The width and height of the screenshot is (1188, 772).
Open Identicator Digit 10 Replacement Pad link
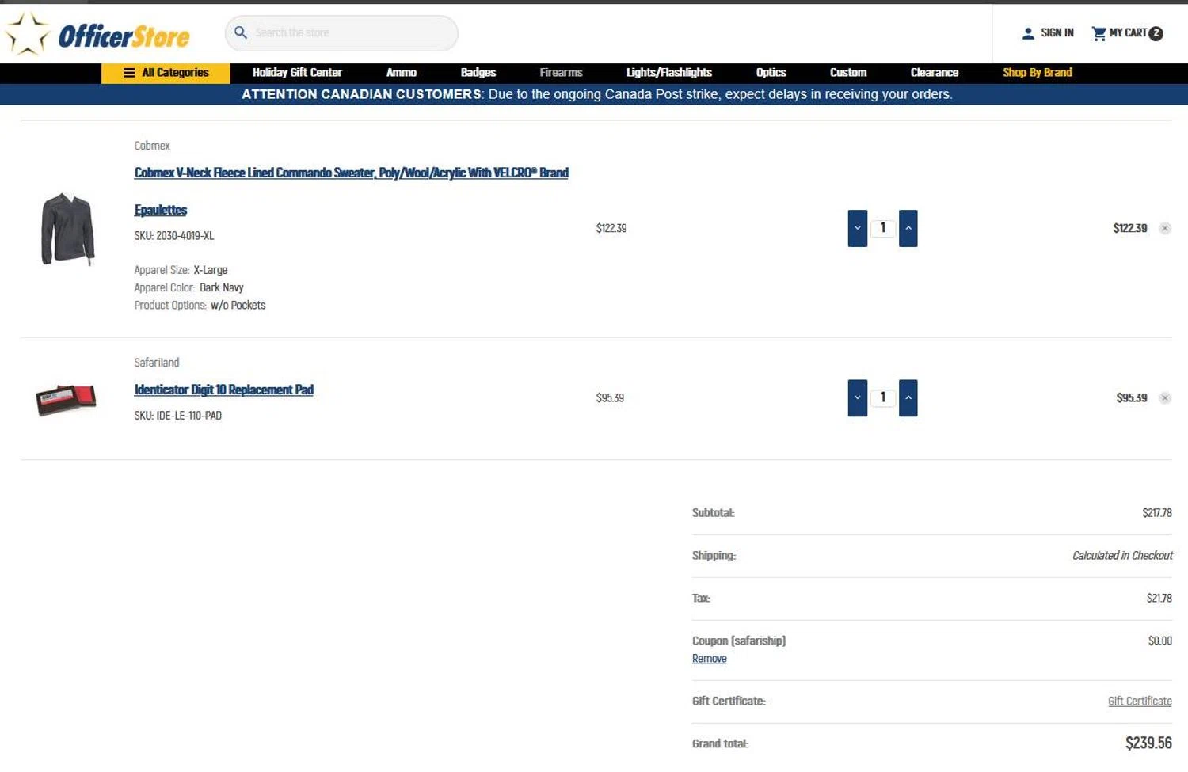coord(224,390)
